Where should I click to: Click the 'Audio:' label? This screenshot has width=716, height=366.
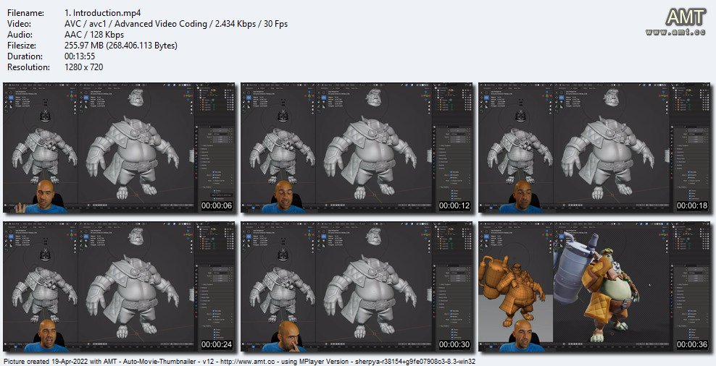[20, 35]
